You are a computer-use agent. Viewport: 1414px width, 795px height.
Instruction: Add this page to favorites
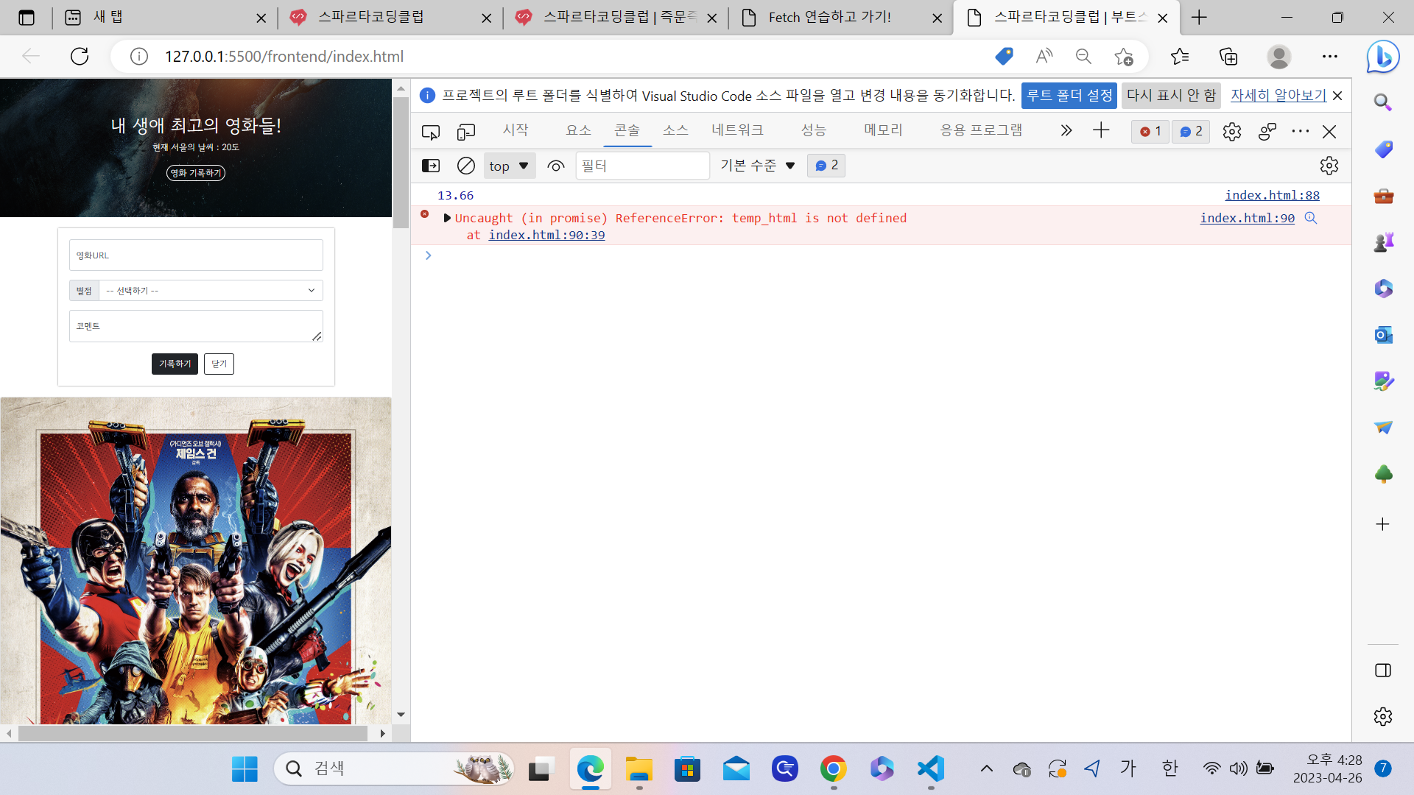click(1123, 56)
